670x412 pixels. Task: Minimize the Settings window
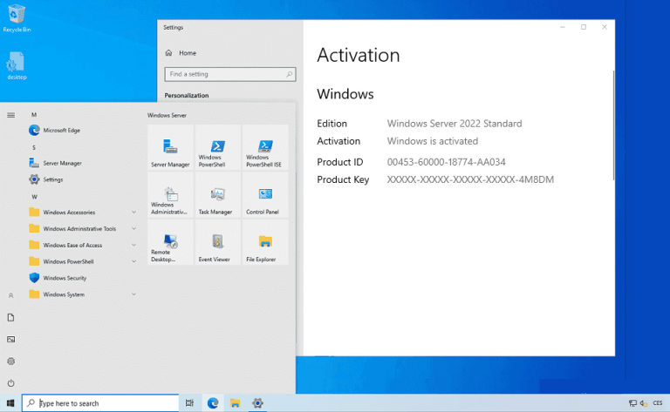[x=563, y=27]
